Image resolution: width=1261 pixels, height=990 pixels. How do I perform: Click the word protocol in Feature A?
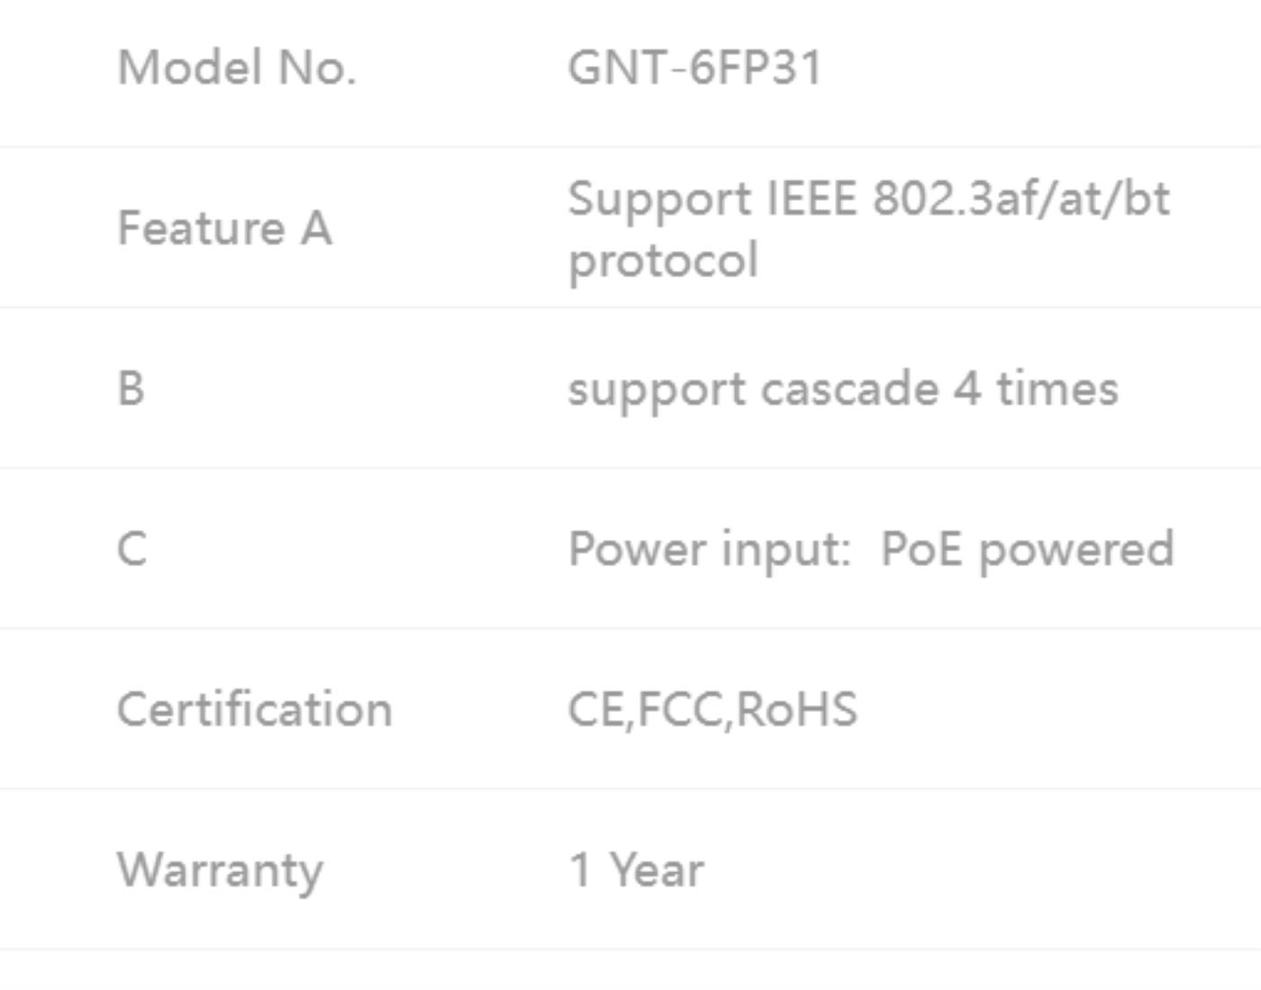coord(663,260)
